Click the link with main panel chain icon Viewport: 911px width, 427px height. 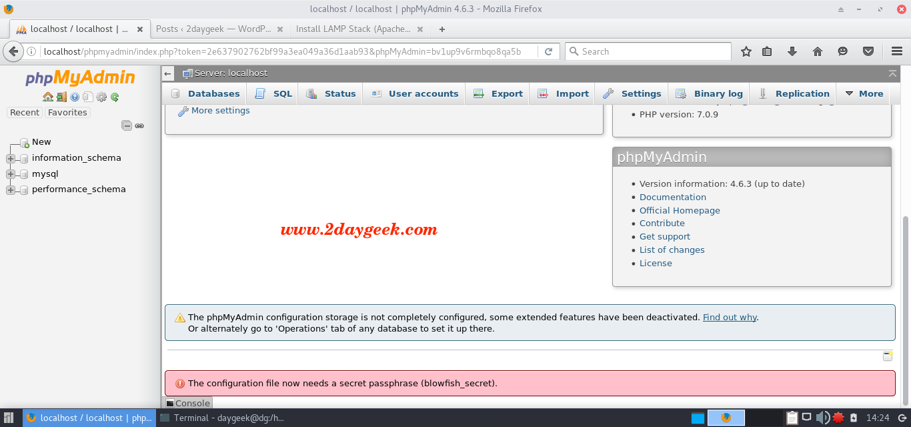tap(139, 125)
